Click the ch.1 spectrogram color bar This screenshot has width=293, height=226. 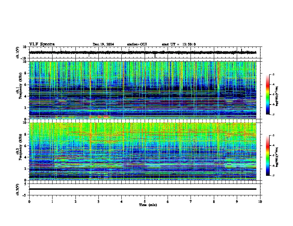click(267, 95)
